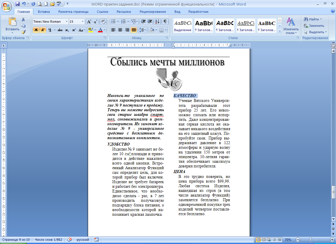Apply red font color
The image size is (336, 244).
point(100,30)
